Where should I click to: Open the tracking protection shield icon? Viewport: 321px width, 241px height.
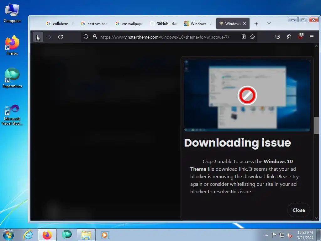(86, 37)
